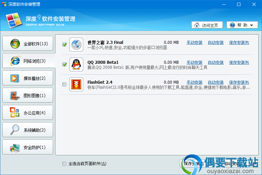Click 保存安装包 link for FlashGet 2.4

(x=239, y=82)
